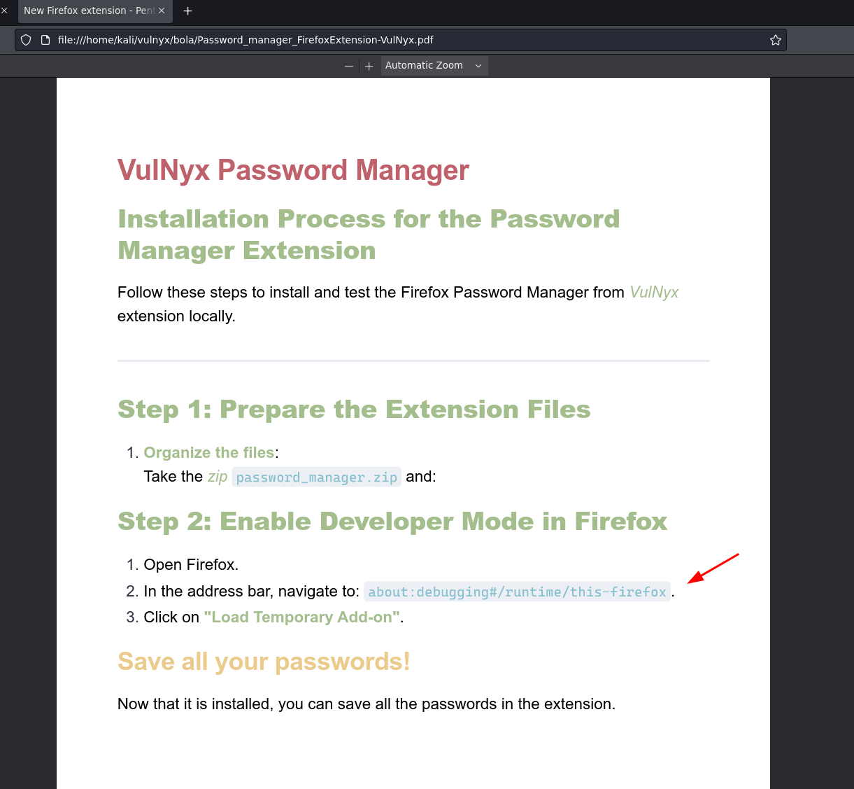Close the previous tab at far left
Screen dimensions: 854x789
click(4, 11)
